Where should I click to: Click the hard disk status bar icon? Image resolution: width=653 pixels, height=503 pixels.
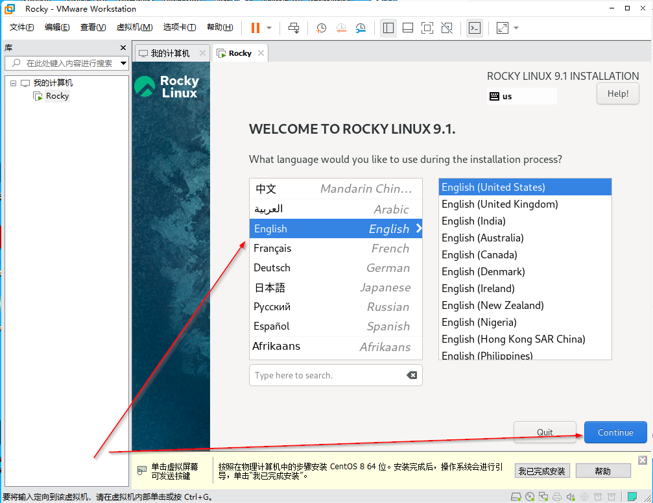point(516,497)
